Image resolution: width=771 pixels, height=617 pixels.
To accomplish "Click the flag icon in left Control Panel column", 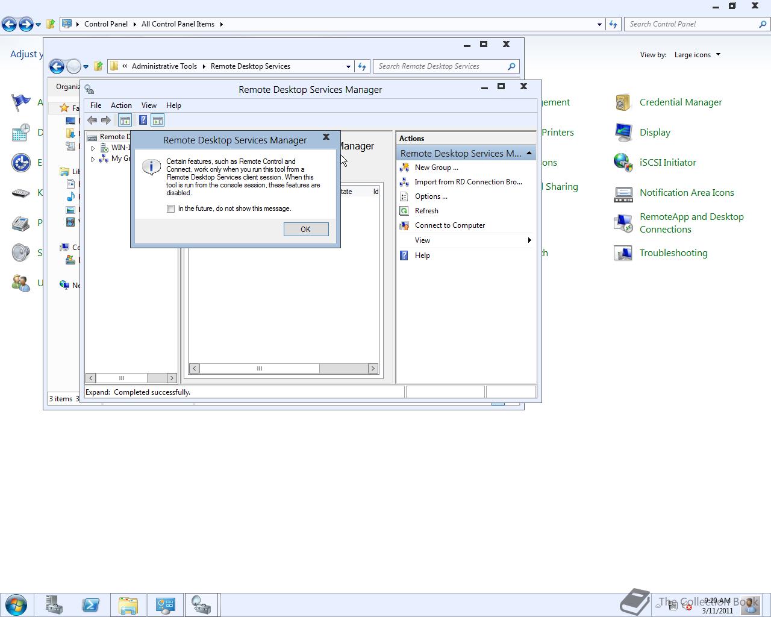I will tap(20, 102).
